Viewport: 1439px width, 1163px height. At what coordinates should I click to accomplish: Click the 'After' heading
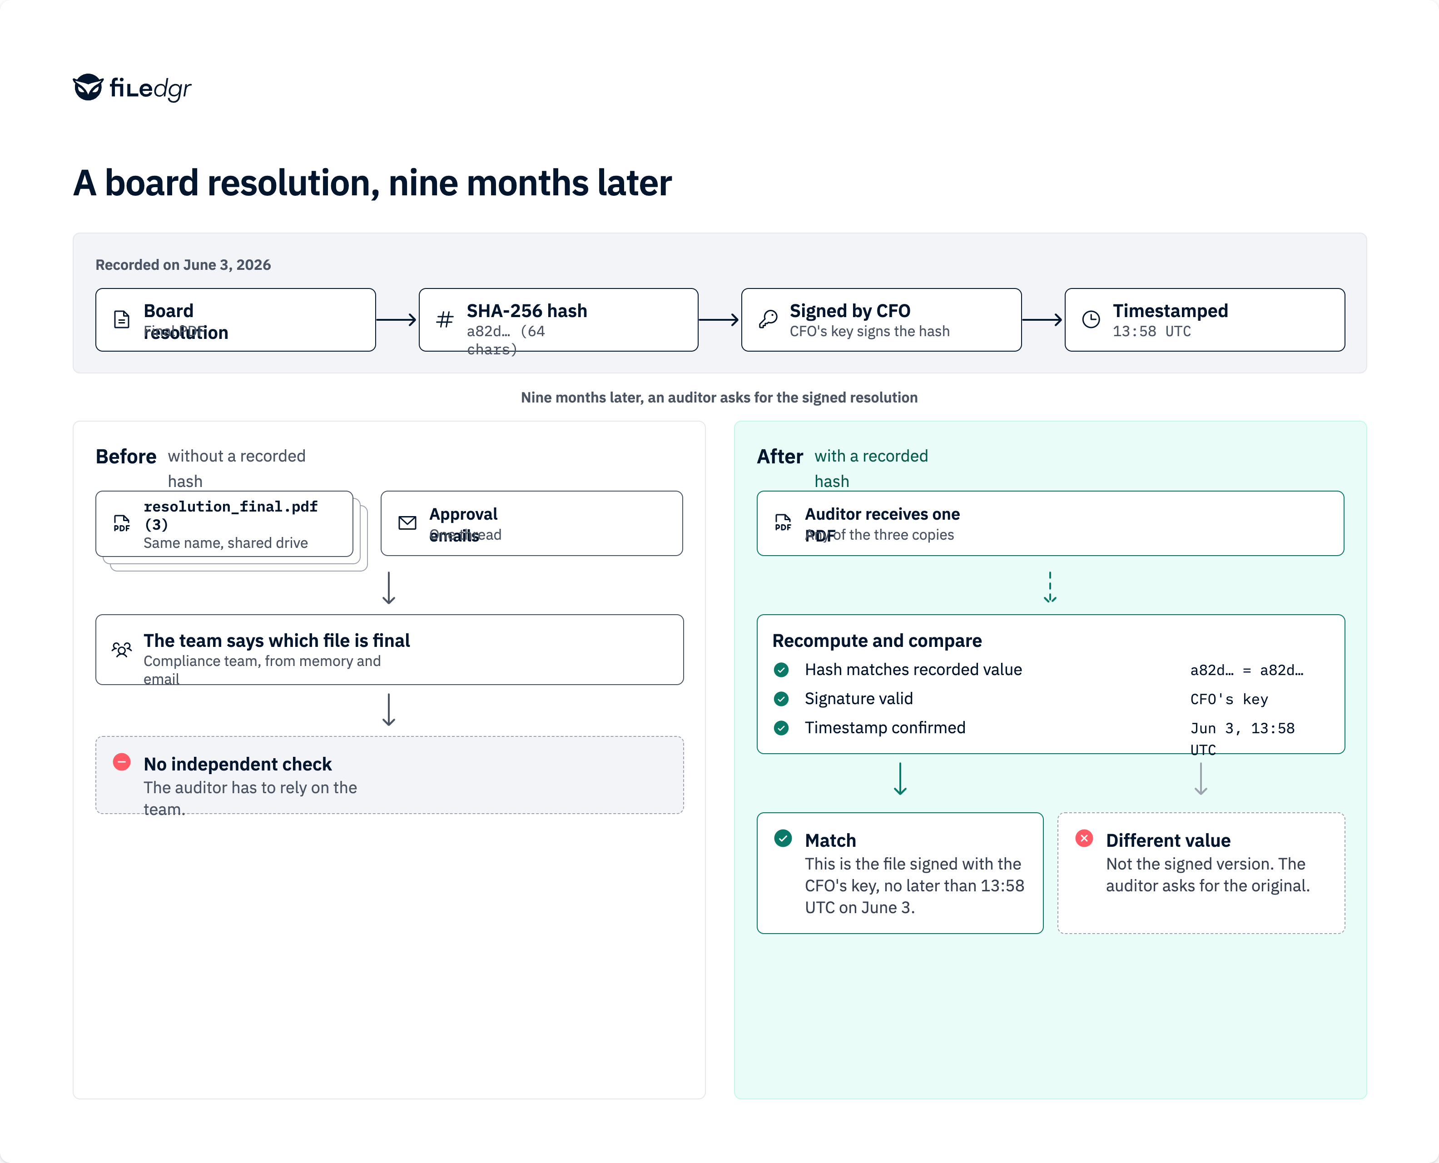(780, 456)
